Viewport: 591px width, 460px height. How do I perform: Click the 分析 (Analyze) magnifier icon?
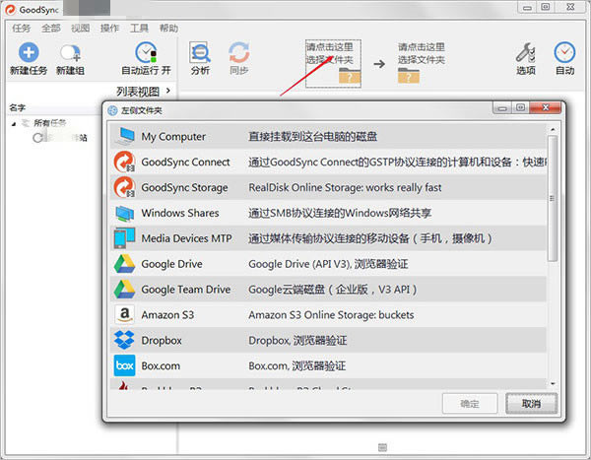pos(200,52)
